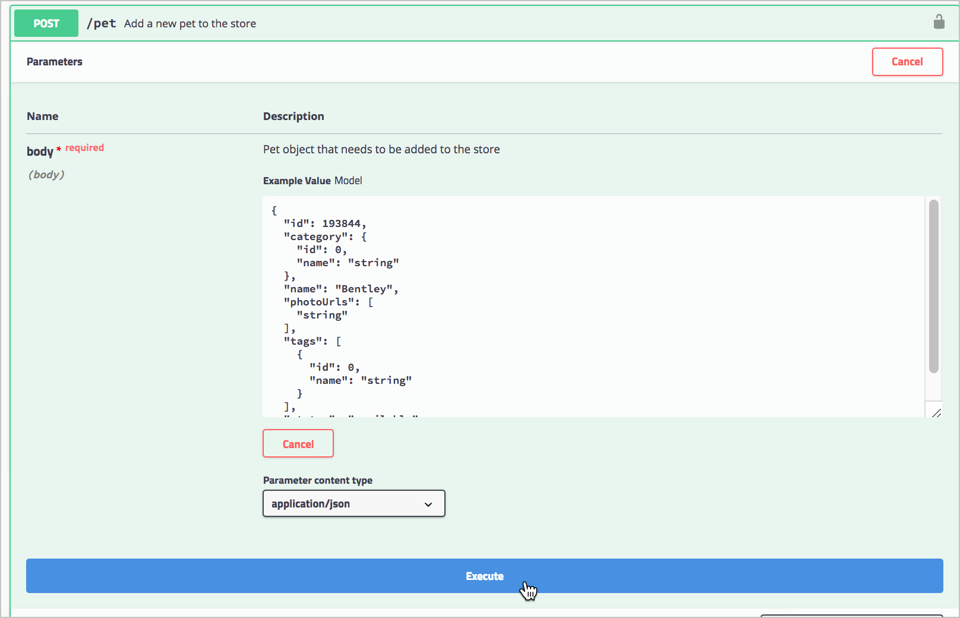
Task: Switch to the Model tab
Action: [x=348, y=181]
